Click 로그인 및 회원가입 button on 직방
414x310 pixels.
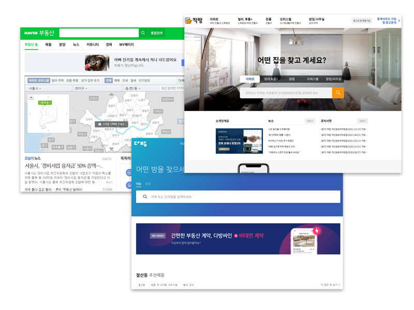tap(362, 21)
